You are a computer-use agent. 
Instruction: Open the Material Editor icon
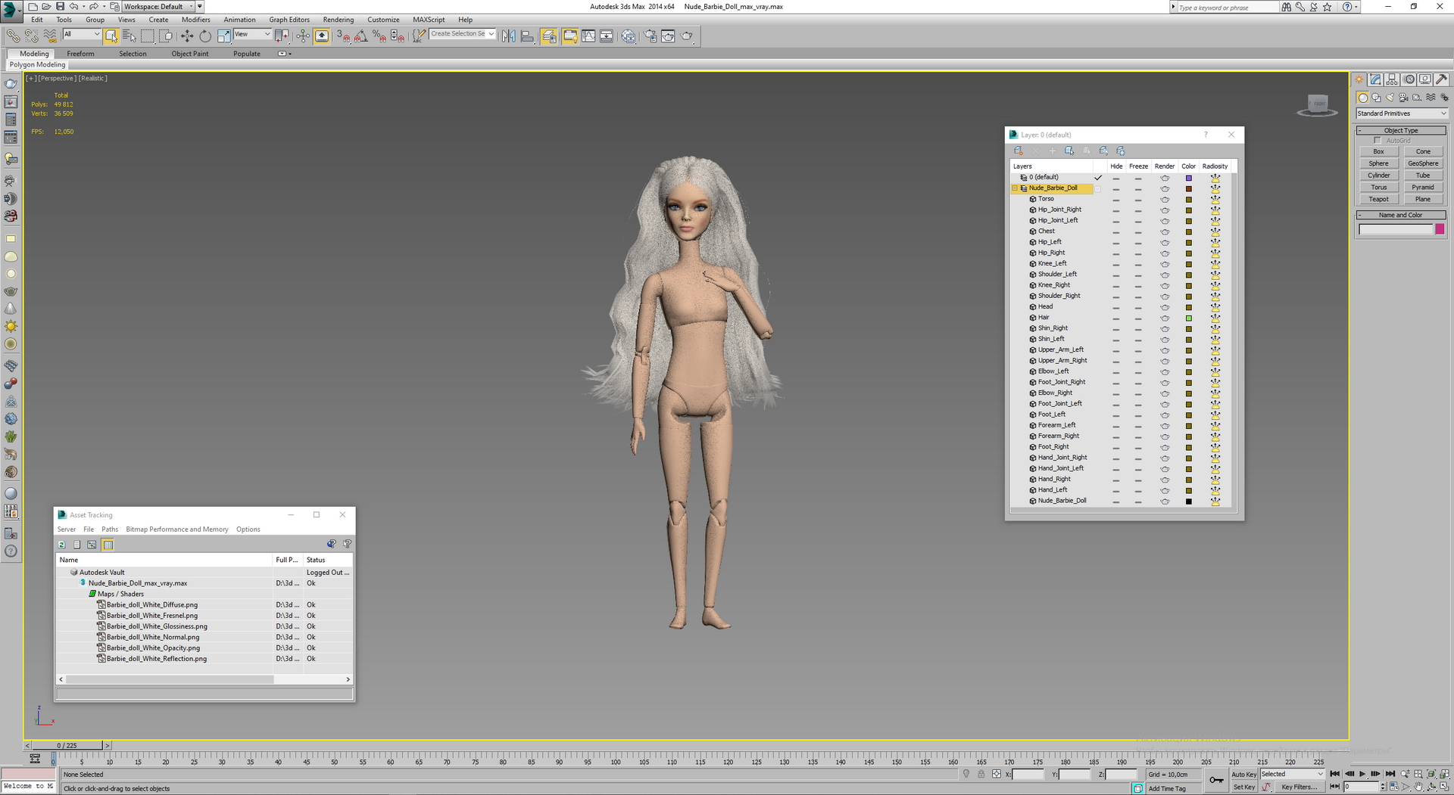tap(629, 36)
